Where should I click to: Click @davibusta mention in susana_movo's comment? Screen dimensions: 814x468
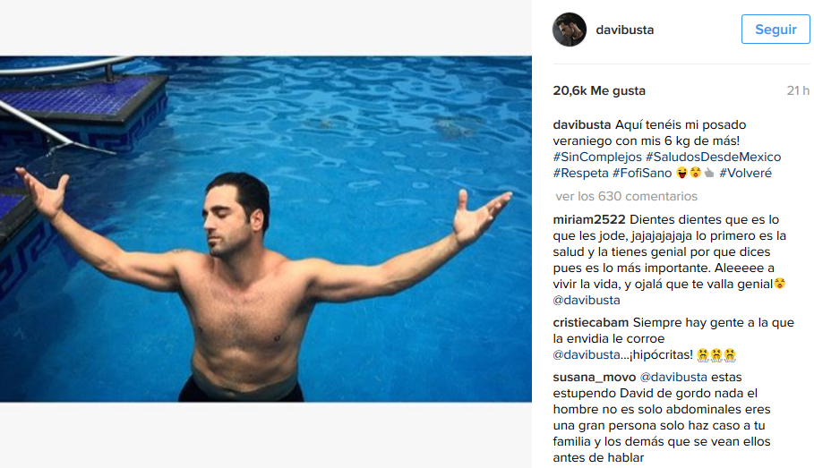[673, 378]
